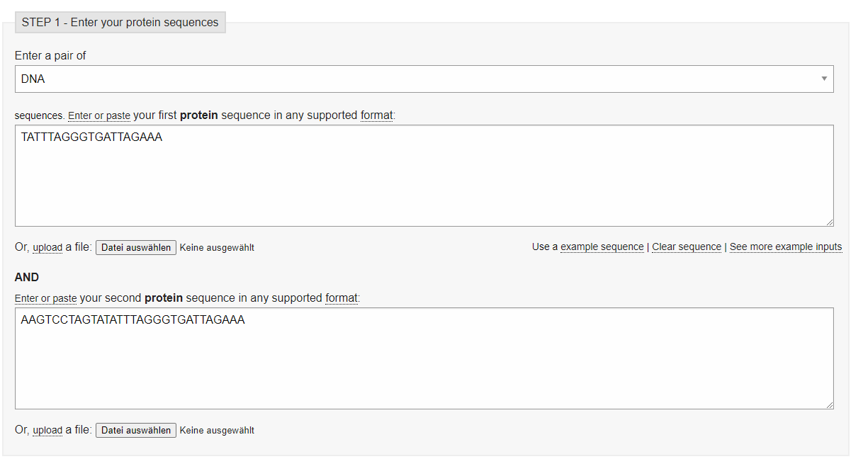Click 'Keine ausgewählt' text under second sequence
This screenshot has height=459, width=863.
(217, 431)
